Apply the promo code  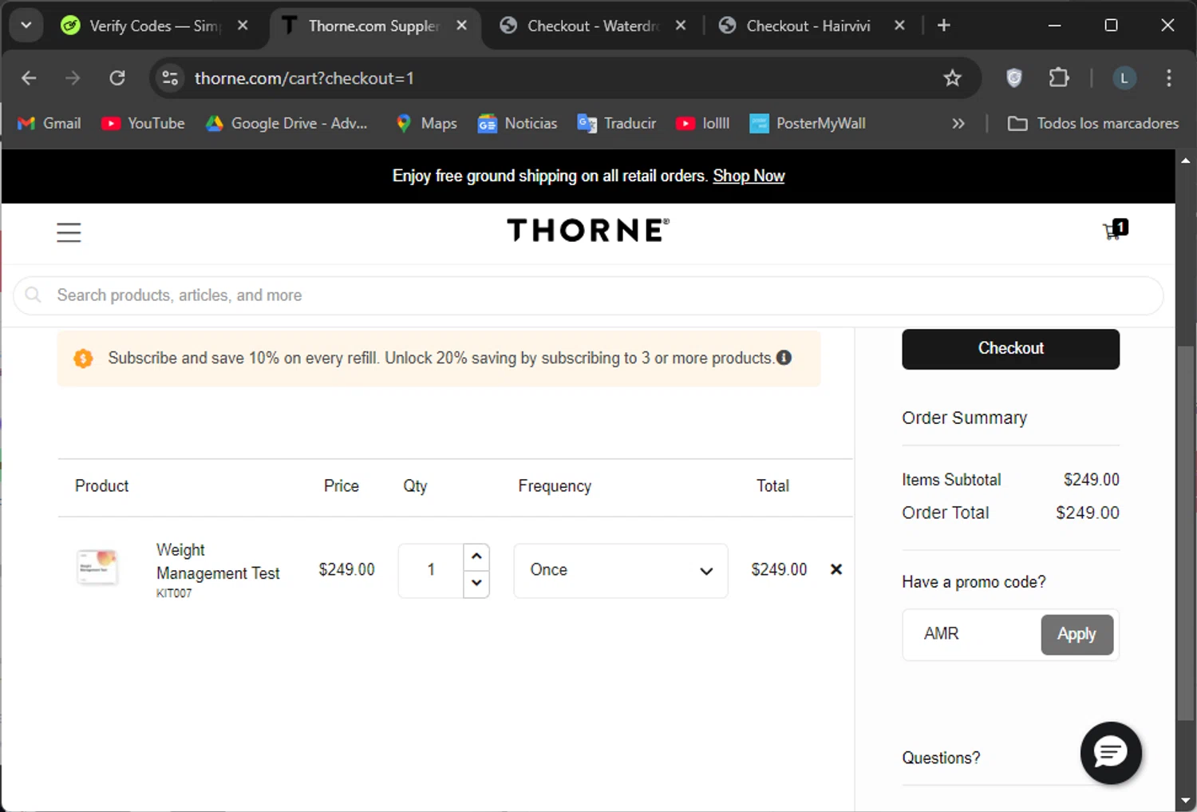point(1077,634)
